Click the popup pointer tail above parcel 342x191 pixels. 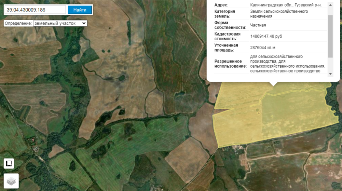click(x=273, y=83)
